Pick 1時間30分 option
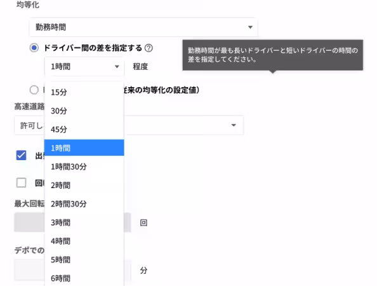377x286 pixels. [84, 167]
